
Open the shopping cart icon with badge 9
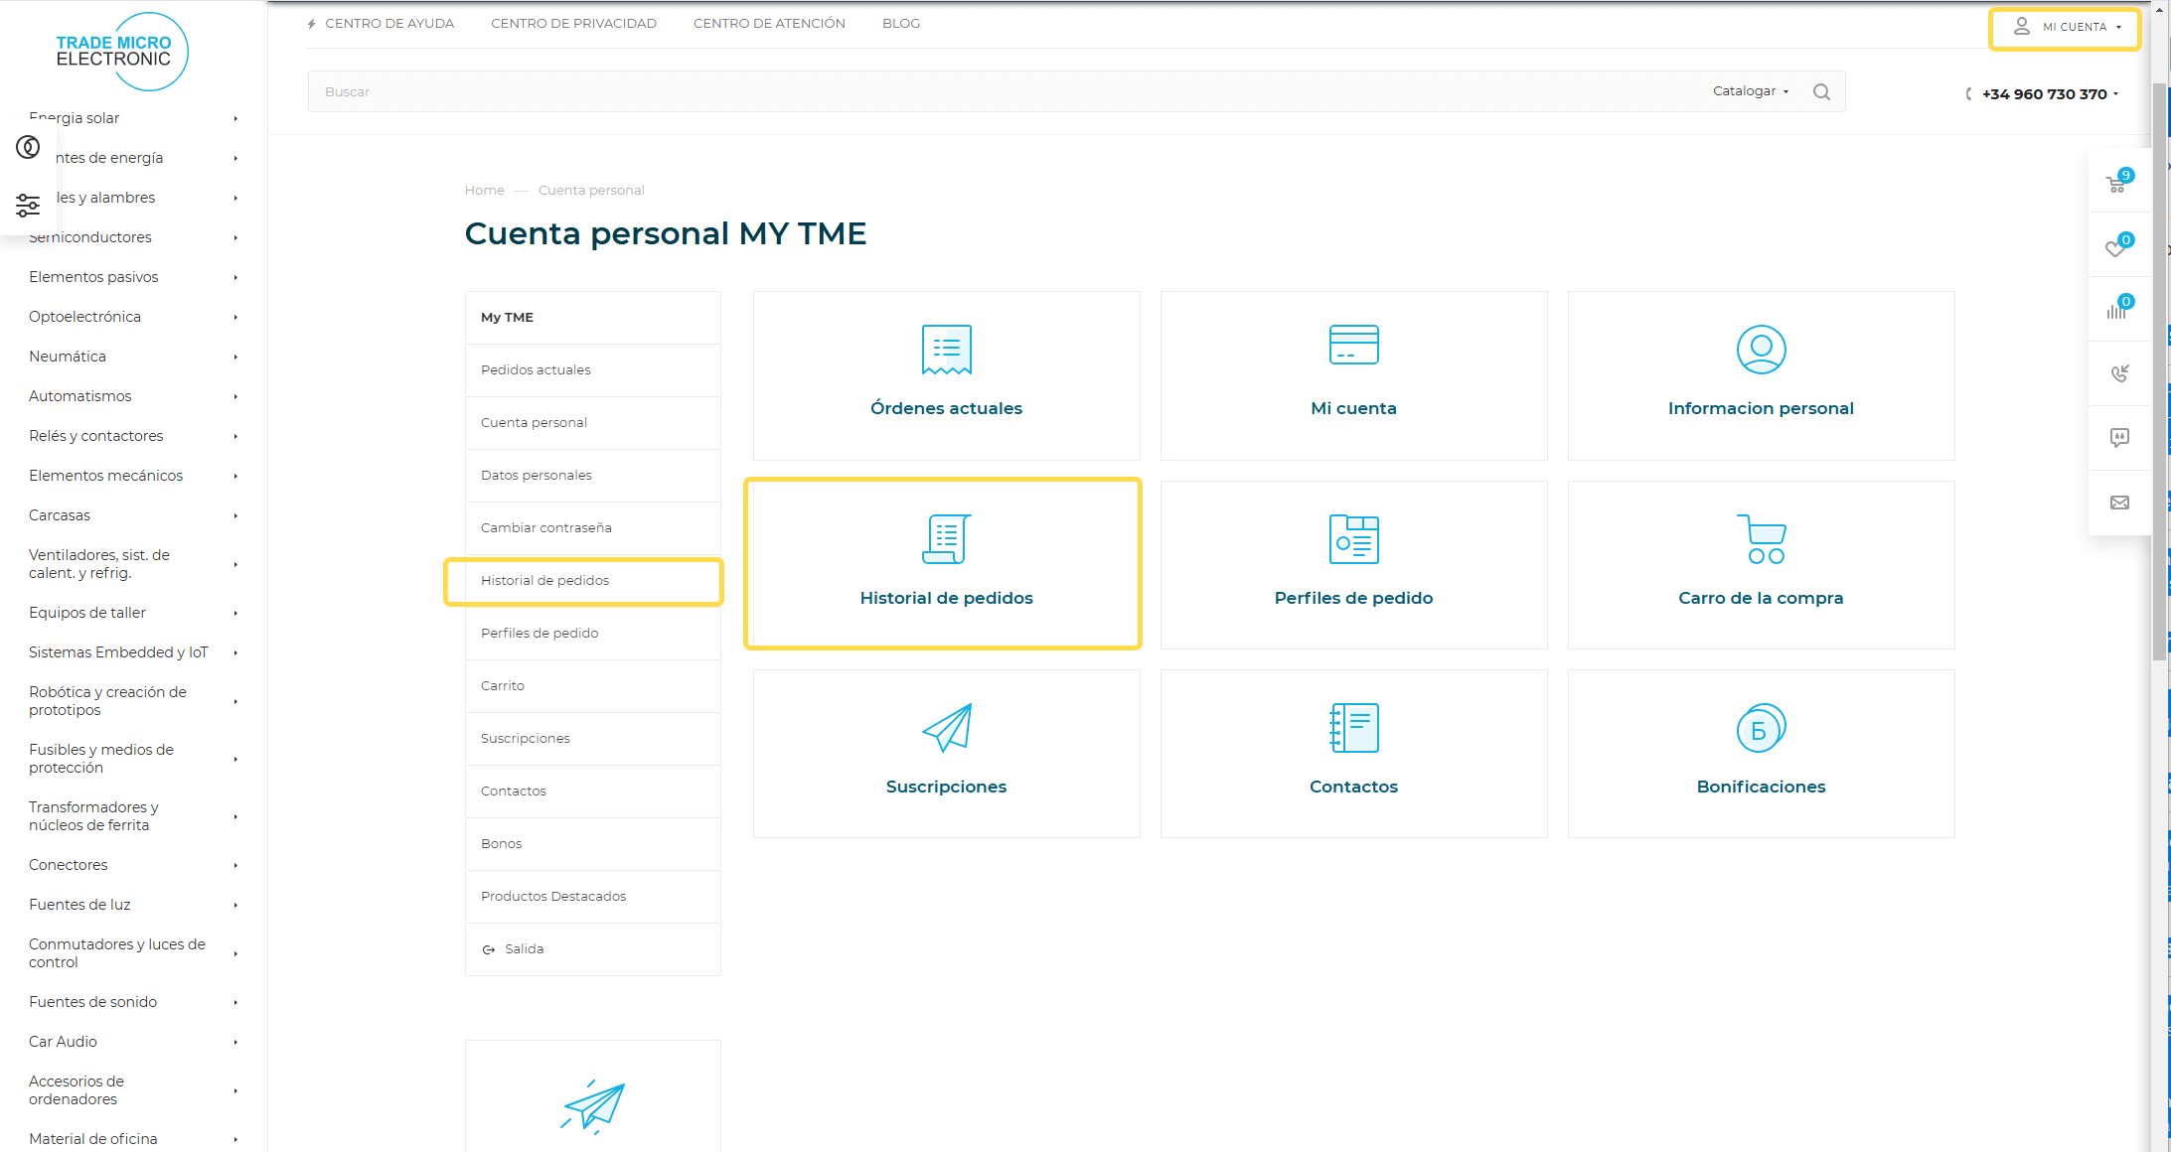(2118, 182)
